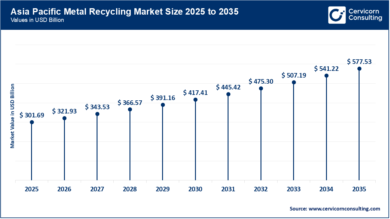Click the 2026 year axis label
The image size is (390, 219).
coord(64,189)
